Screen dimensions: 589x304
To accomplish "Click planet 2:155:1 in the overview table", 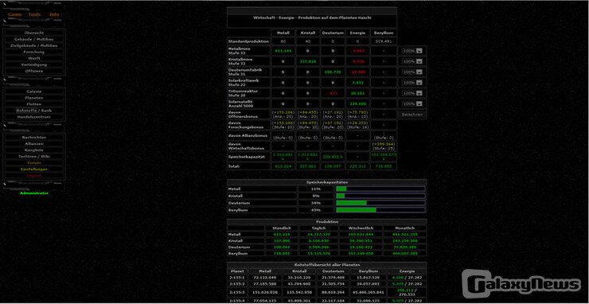I will click(237, 277).
